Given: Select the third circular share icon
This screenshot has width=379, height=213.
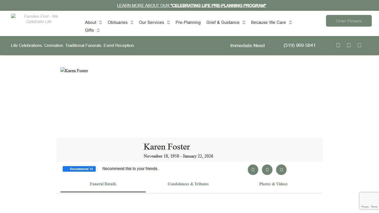Looking at the screenshot, I should click(x=281, y=169).
